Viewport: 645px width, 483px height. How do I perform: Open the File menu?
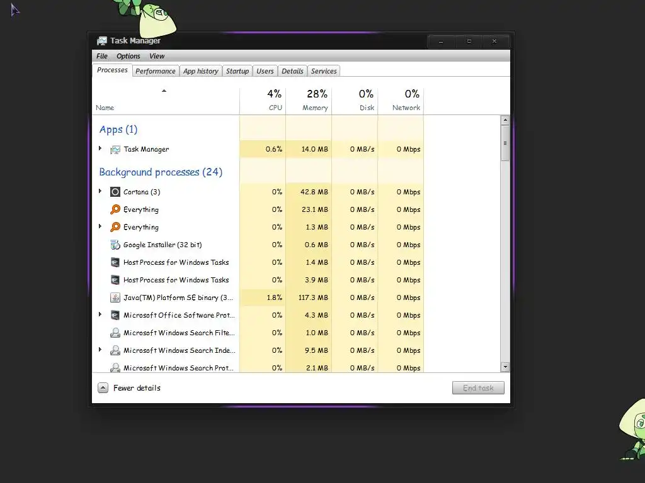pos(102,56)
